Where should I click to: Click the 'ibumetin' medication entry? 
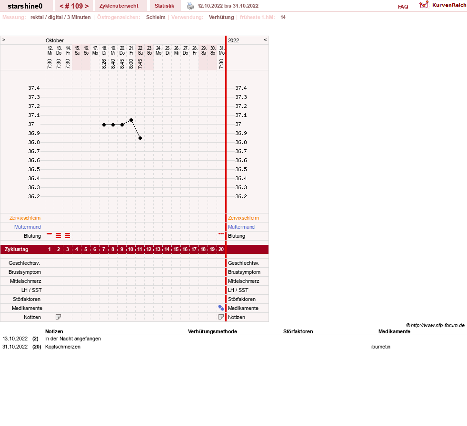pos(381,347)
